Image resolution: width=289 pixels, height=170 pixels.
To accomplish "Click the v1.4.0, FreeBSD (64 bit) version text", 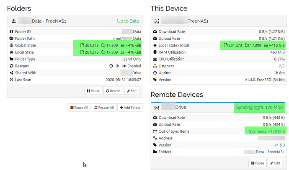I will coord(265,80).
